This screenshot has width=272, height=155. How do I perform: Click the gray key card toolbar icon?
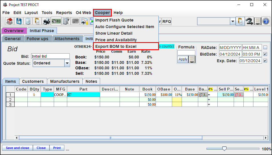pyautogui.click(x=75, y=21)
